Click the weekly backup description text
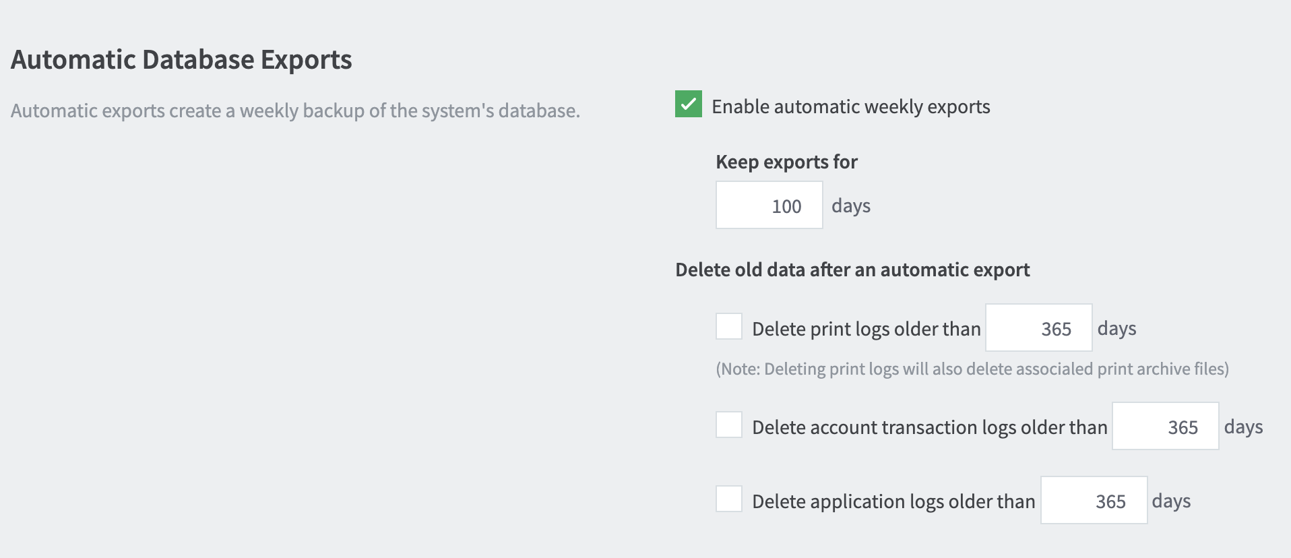Viewport: 1291px width, 558px height. [x=295, y=111]
